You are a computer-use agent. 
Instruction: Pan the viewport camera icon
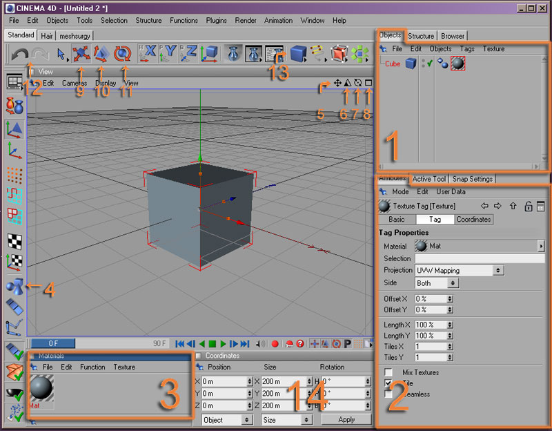[x=337, y=83]
